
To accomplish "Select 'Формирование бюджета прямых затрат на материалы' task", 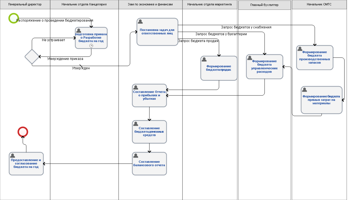I will pos(322,100).
